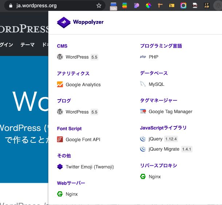Open the リバースプロキシ category link
The width and height of the screenshot is (222, 205).
point(158,165)
